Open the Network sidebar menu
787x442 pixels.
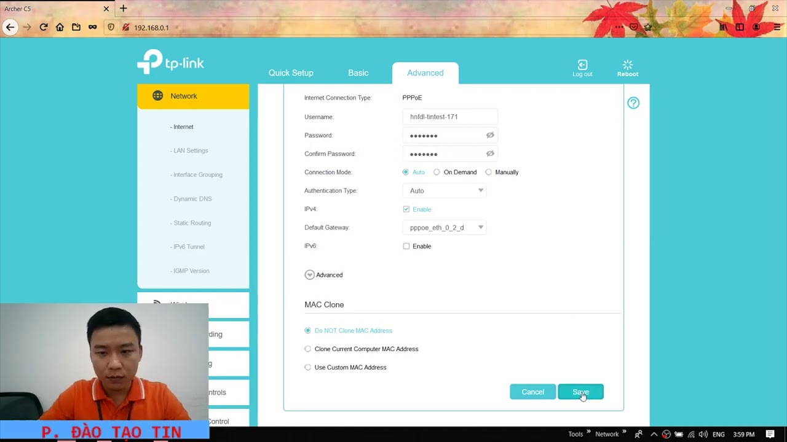(193, 96)
